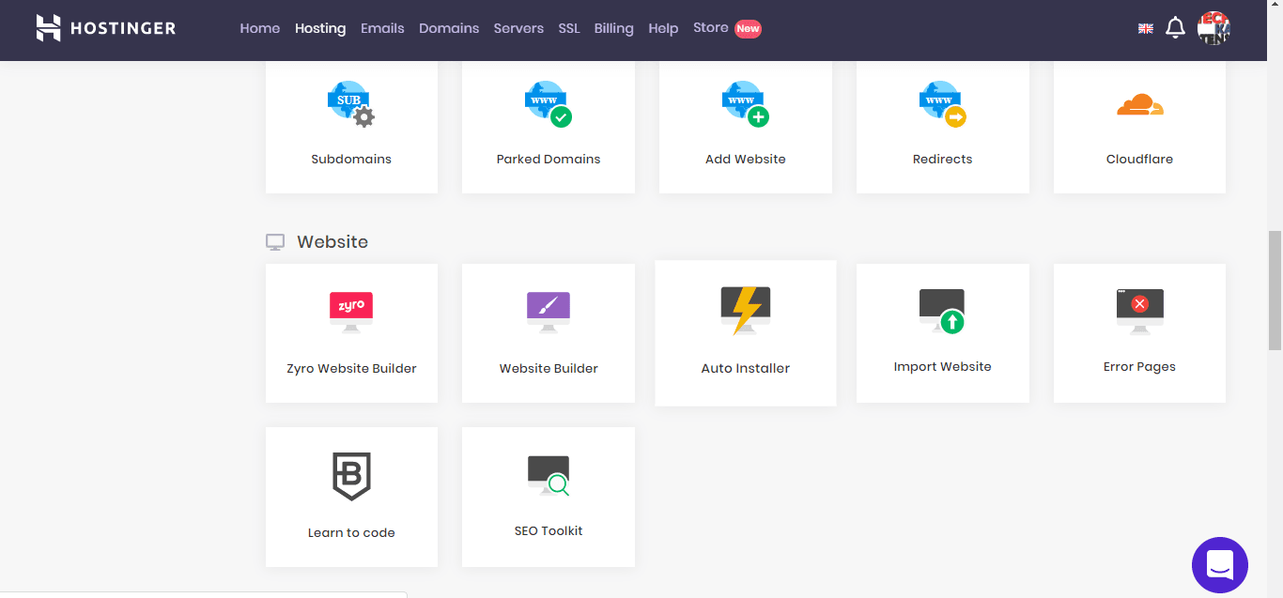This screenshot has height=598, width=1283.
Task: Open the Billing menu
Action: click(614, 28)
